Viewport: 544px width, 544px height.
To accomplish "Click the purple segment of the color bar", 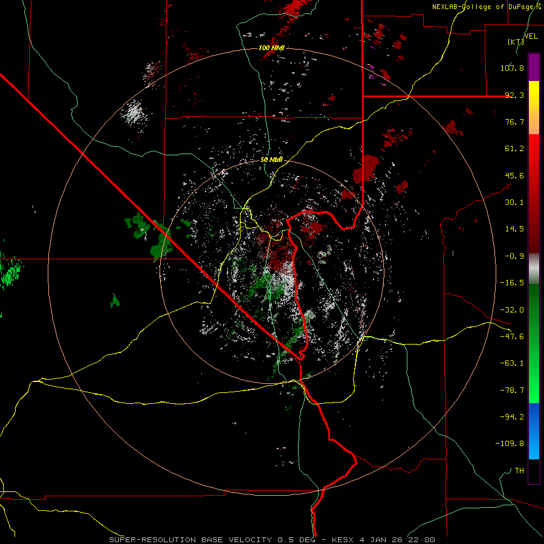I will [x=534, y=67].
